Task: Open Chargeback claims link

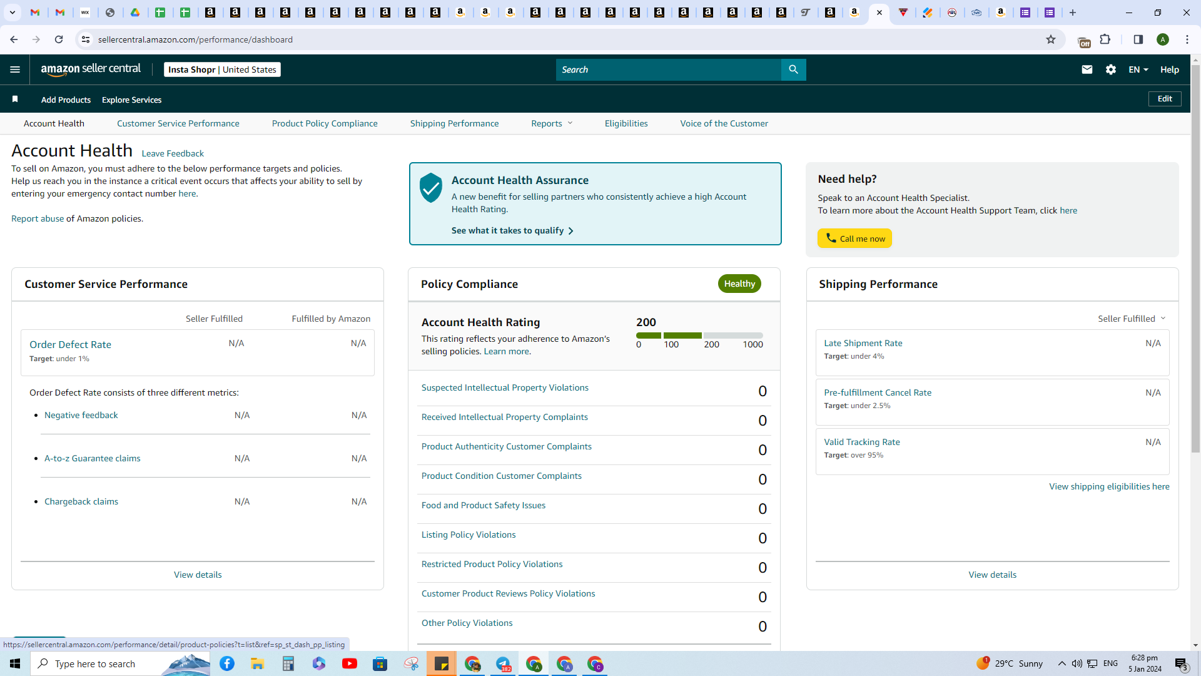Action: click(x=81, y=501)
